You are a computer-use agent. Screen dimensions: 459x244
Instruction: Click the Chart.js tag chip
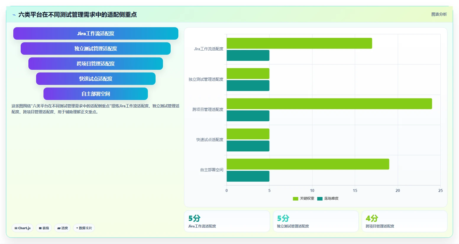pyautogui.click(x=22, y=228)
